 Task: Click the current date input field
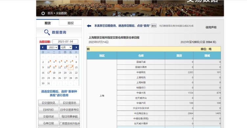tap(65, 42)
